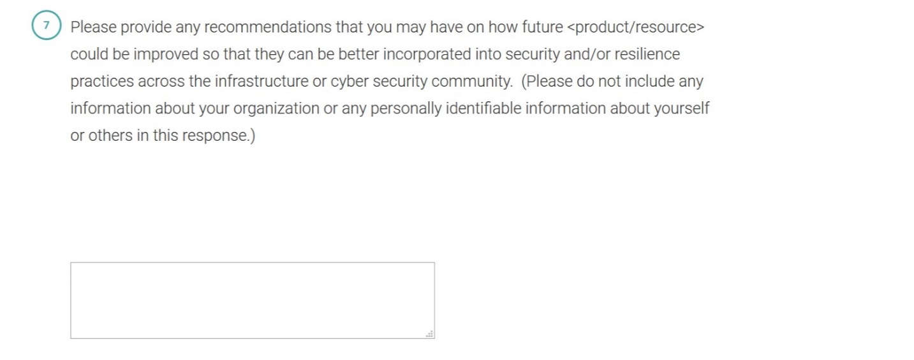
Task: Click the phrase '(Please do not include any'
Action: 612,82
